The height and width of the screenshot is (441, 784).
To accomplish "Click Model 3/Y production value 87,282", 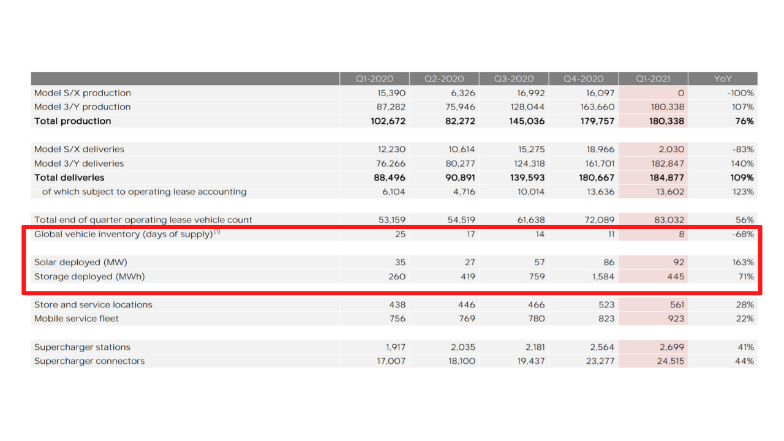I will (x=391, y=107).
